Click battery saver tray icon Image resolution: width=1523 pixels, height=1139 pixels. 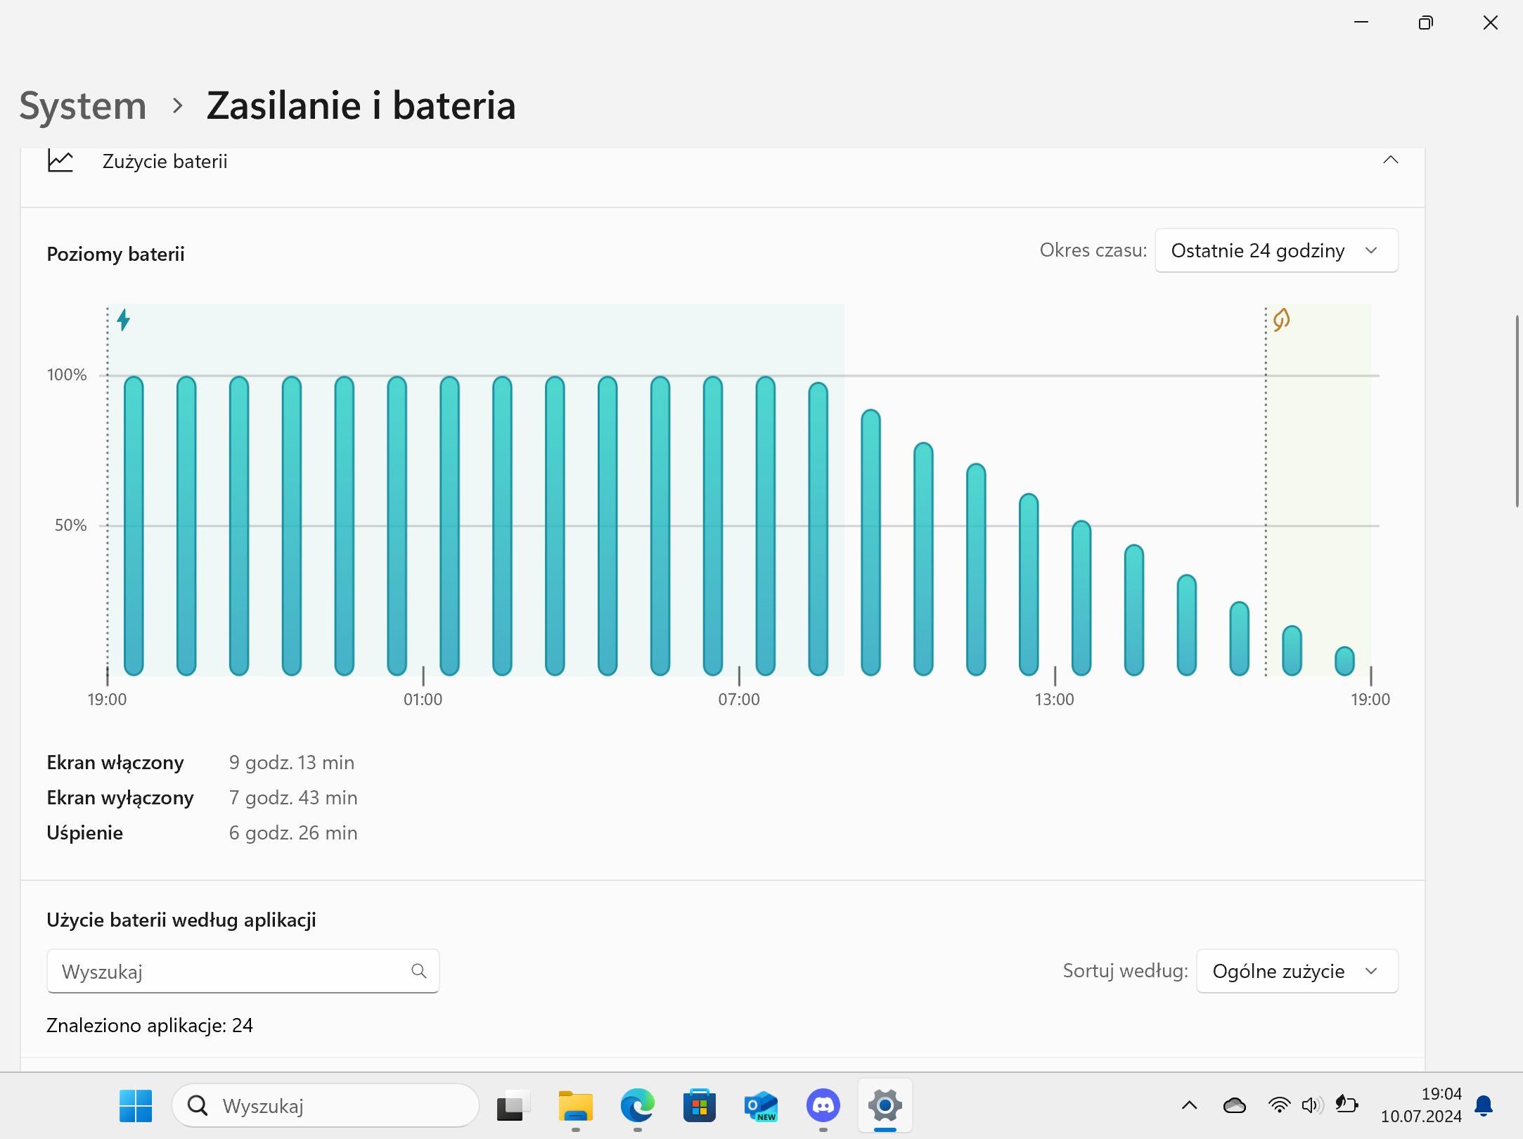click(x=1346, y=1105)
